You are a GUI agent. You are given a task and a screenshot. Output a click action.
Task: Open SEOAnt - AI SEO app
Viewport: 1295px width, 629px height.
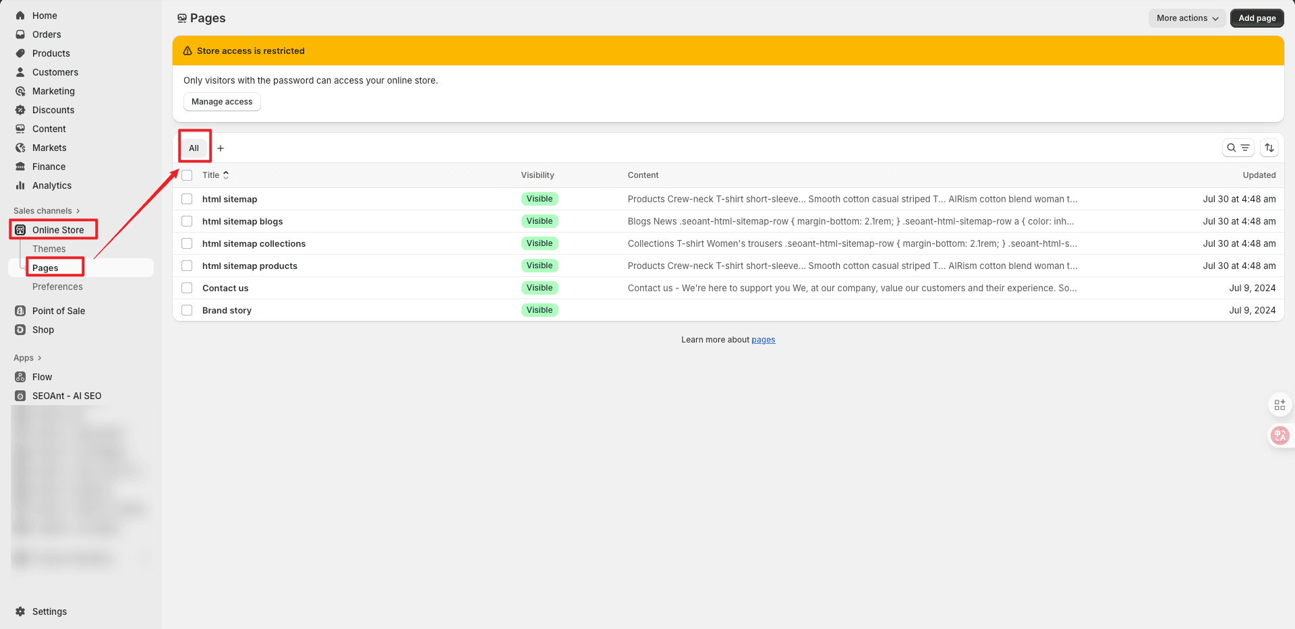point(67,396)
